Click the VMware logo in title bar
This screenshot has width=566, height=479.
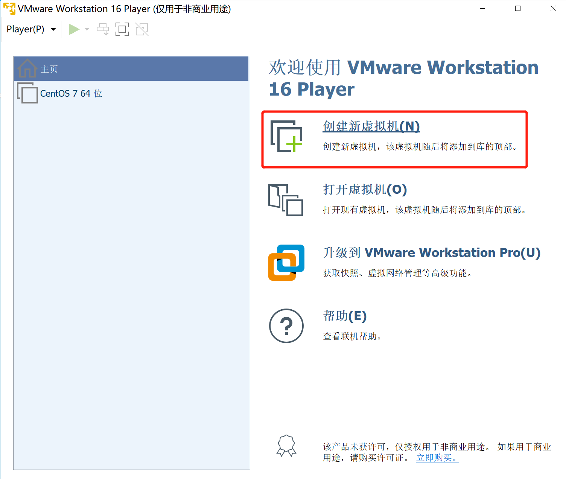tap(9, 9)
